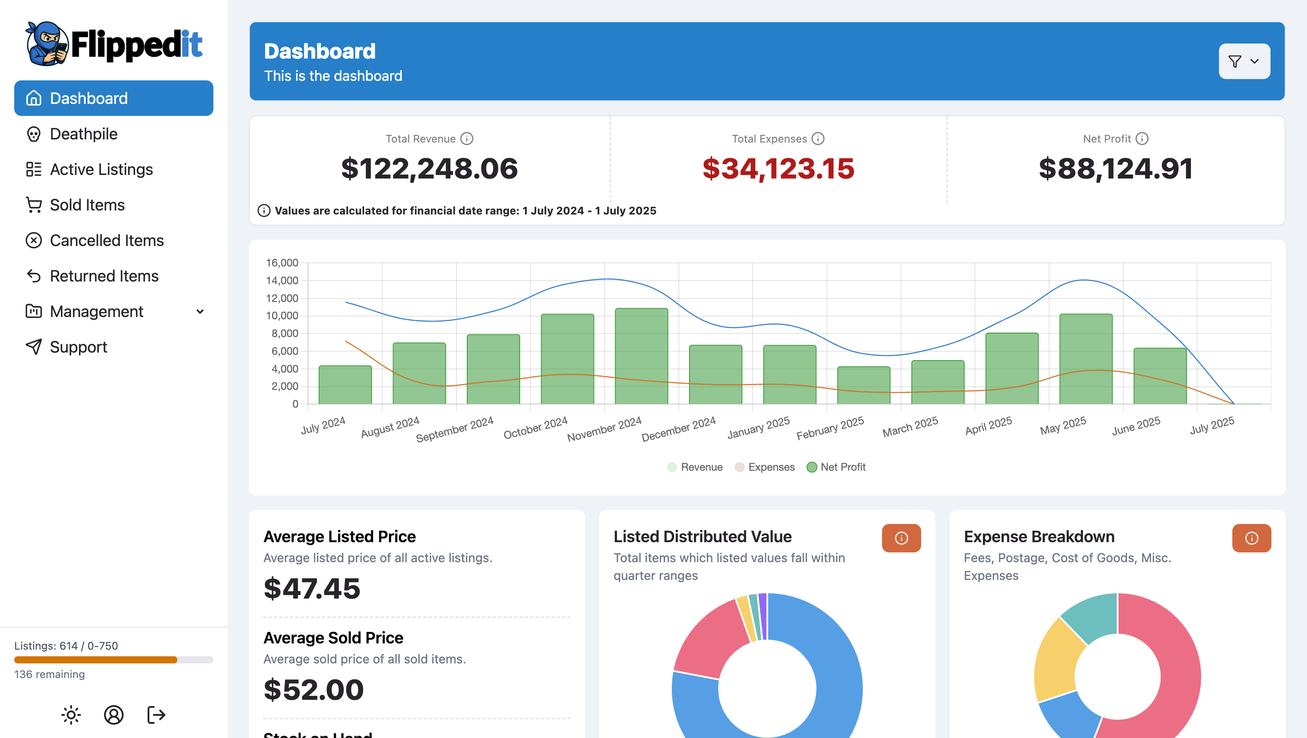Click the '136 remaining' listings text

tap(49, 674)
